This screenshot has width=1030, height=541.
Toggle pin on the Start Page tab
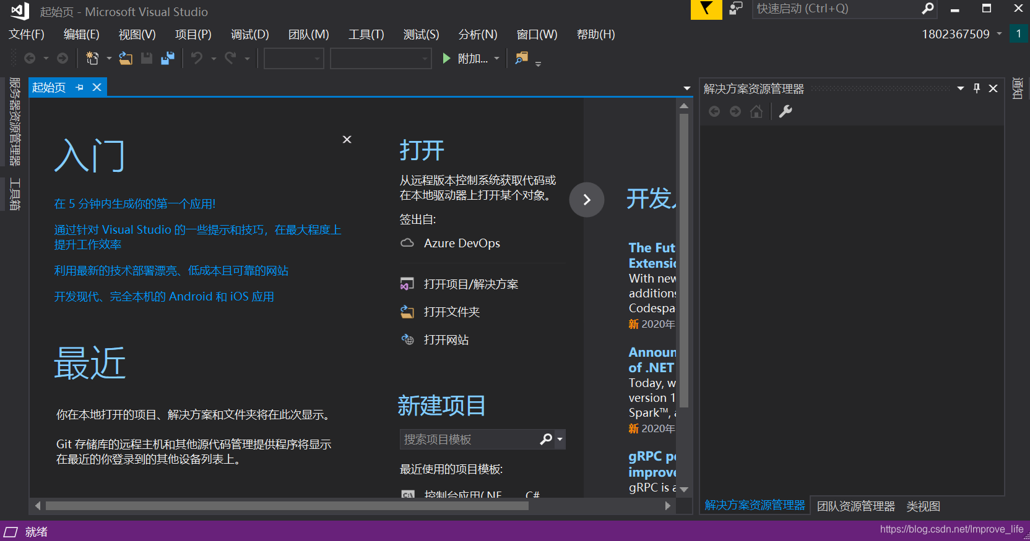(80, 87)
